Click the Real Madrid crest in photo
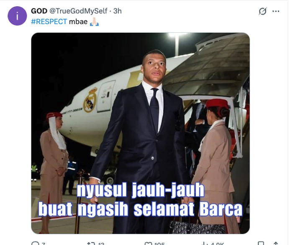The height and width of the screenshot is (245, 293). (x=90, y=100)
